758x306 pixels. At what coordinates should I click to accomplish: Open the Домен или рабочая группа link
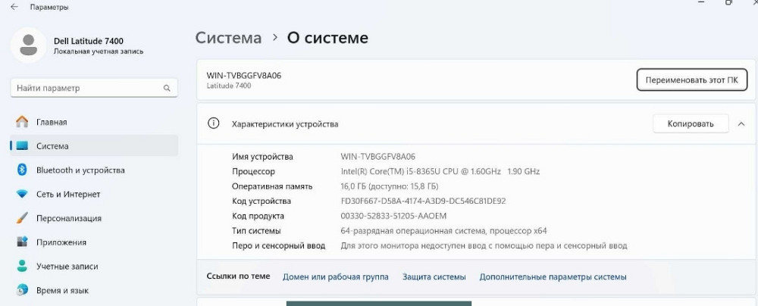pyautogui.click(x=335, y=277)
